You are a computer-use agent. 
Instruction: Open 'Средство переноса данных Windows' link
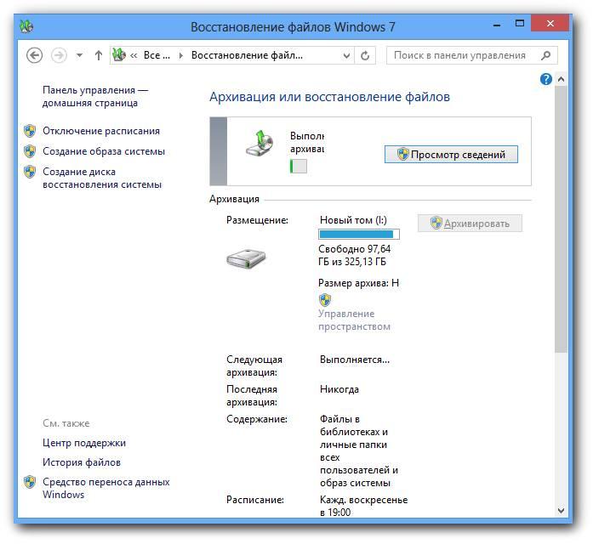(105, 488)
